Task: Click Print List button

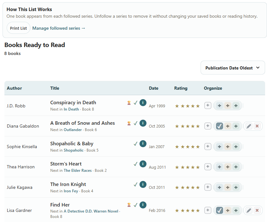Action: (x=18, y=28)
